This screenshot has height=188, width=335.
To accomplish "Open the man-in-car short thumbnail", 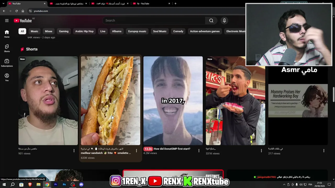I will pyautogui.click(x=48, y=101).
